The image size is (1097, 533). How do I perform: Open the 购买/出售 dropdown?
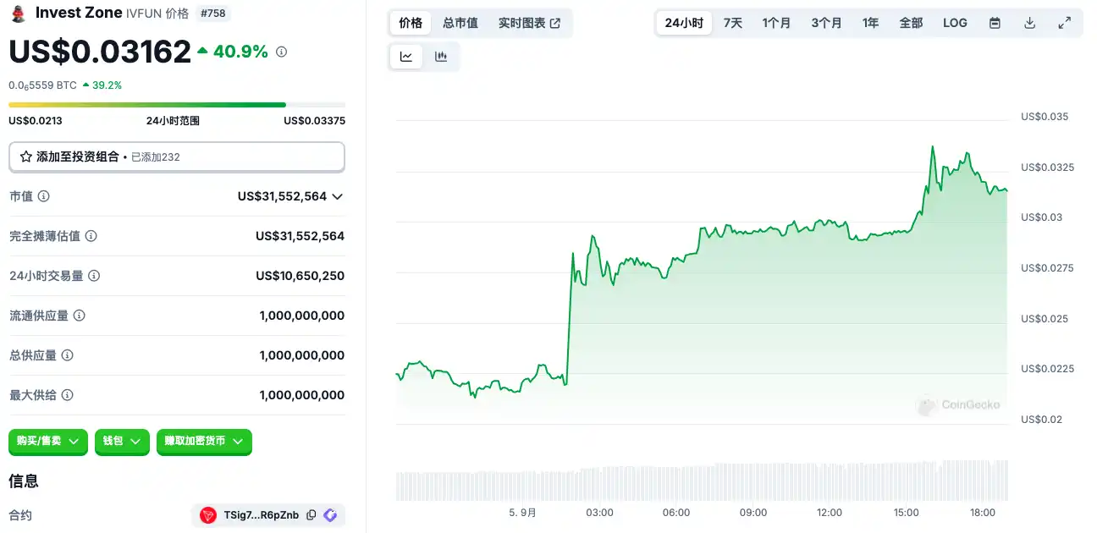(x=48, y=442)
